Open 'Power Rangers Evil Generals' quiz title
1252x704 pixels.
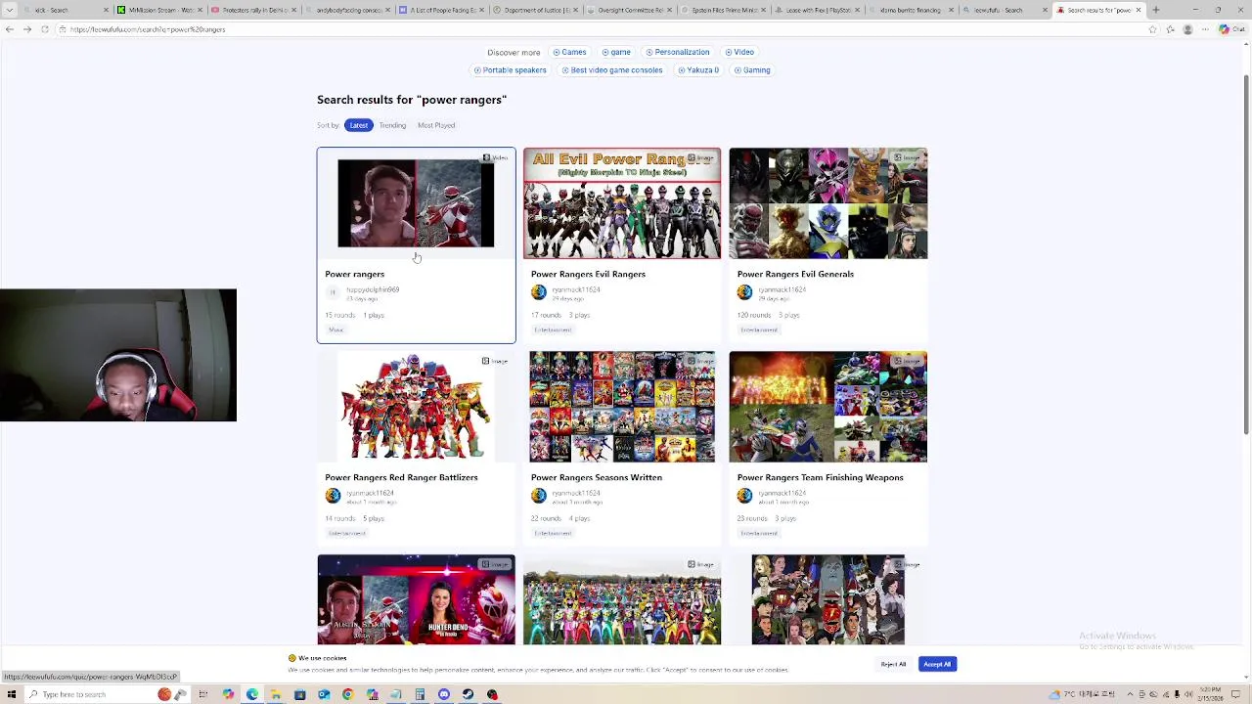pos(795,274)
